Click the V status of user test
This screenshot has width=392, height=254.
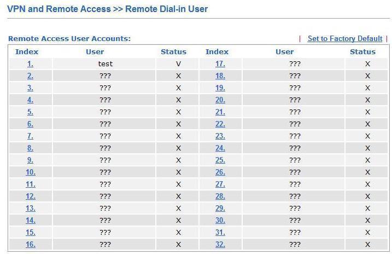point(178,64)
